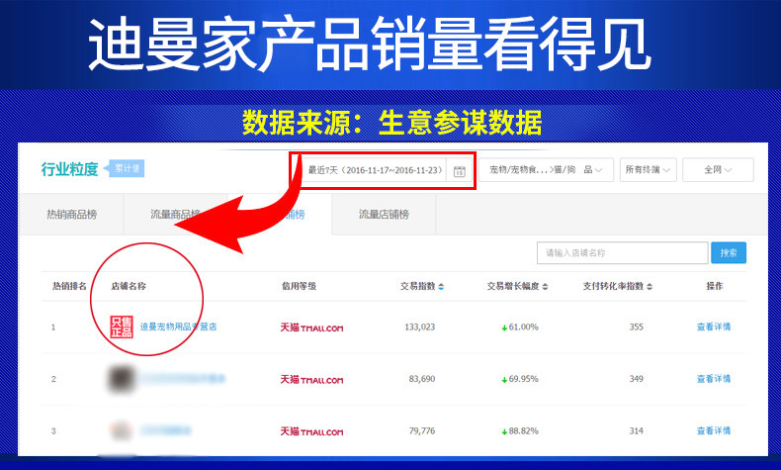The image size is (781, 470).
Task: Click the 热销排名 column header
Action: pyautogui.click(x=69, y=286)
